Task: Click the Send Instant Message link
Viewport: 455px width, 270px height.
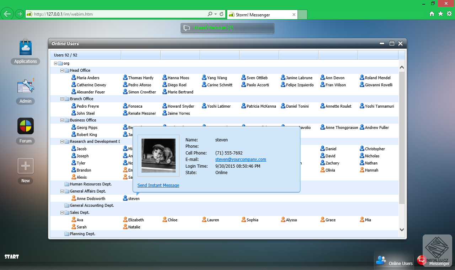Action: pos(158,185)
